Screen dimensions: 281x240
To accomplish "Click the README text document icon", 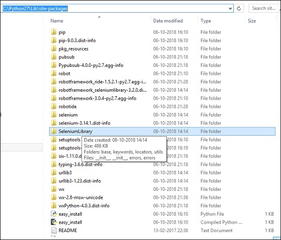I will point(54,230).
